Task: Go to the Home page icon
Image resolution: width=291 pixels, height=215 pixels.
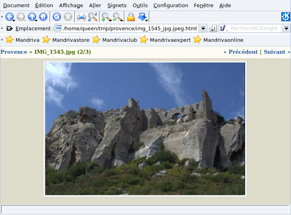Action: pyautogui.click(x=43, y=17)
